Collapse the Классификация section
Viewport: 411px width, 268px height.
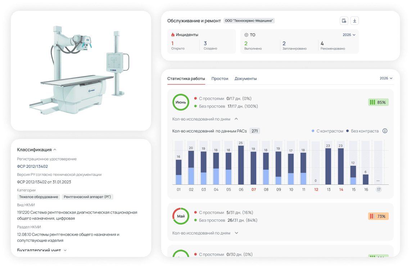[37, 150]
